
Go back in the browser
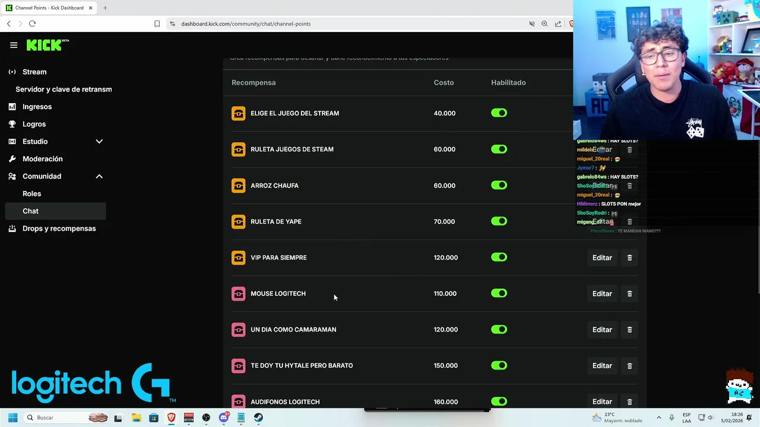point(8,24)
